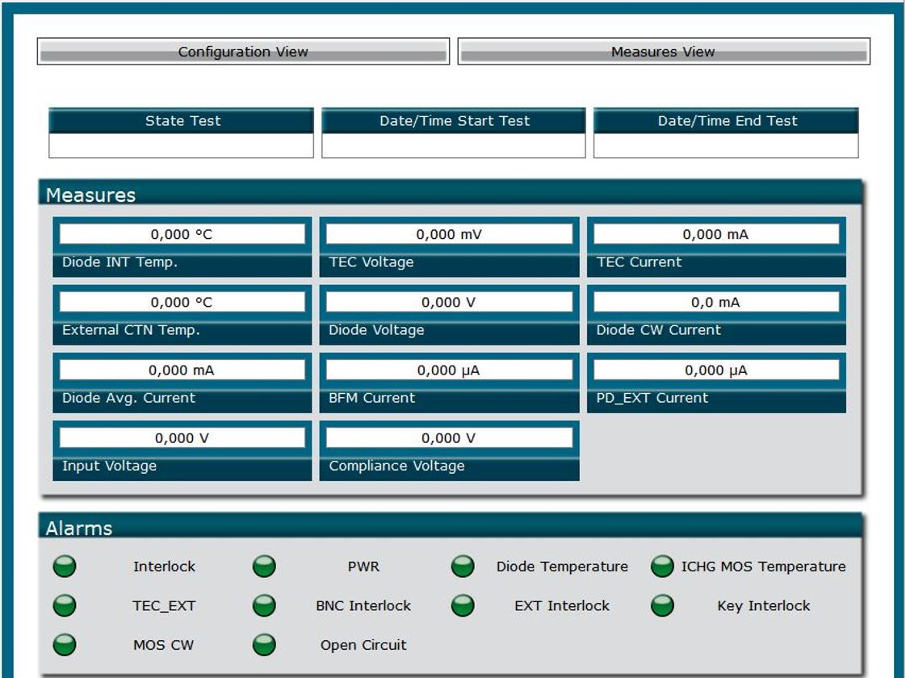The width and height of the screenshot is (906, 678).
Task: Click the Diode Temperature alarm LED
Action: click(x=463, y=567)
